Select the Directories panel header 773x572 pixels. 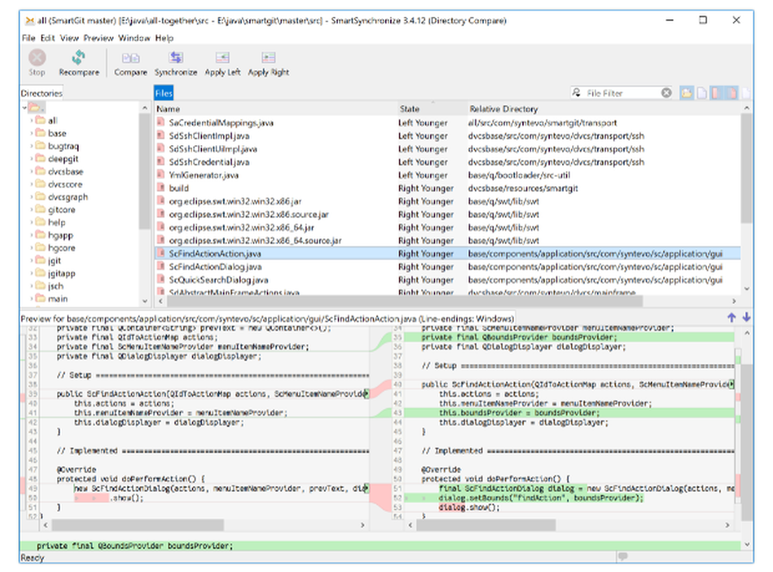point(42,93)
